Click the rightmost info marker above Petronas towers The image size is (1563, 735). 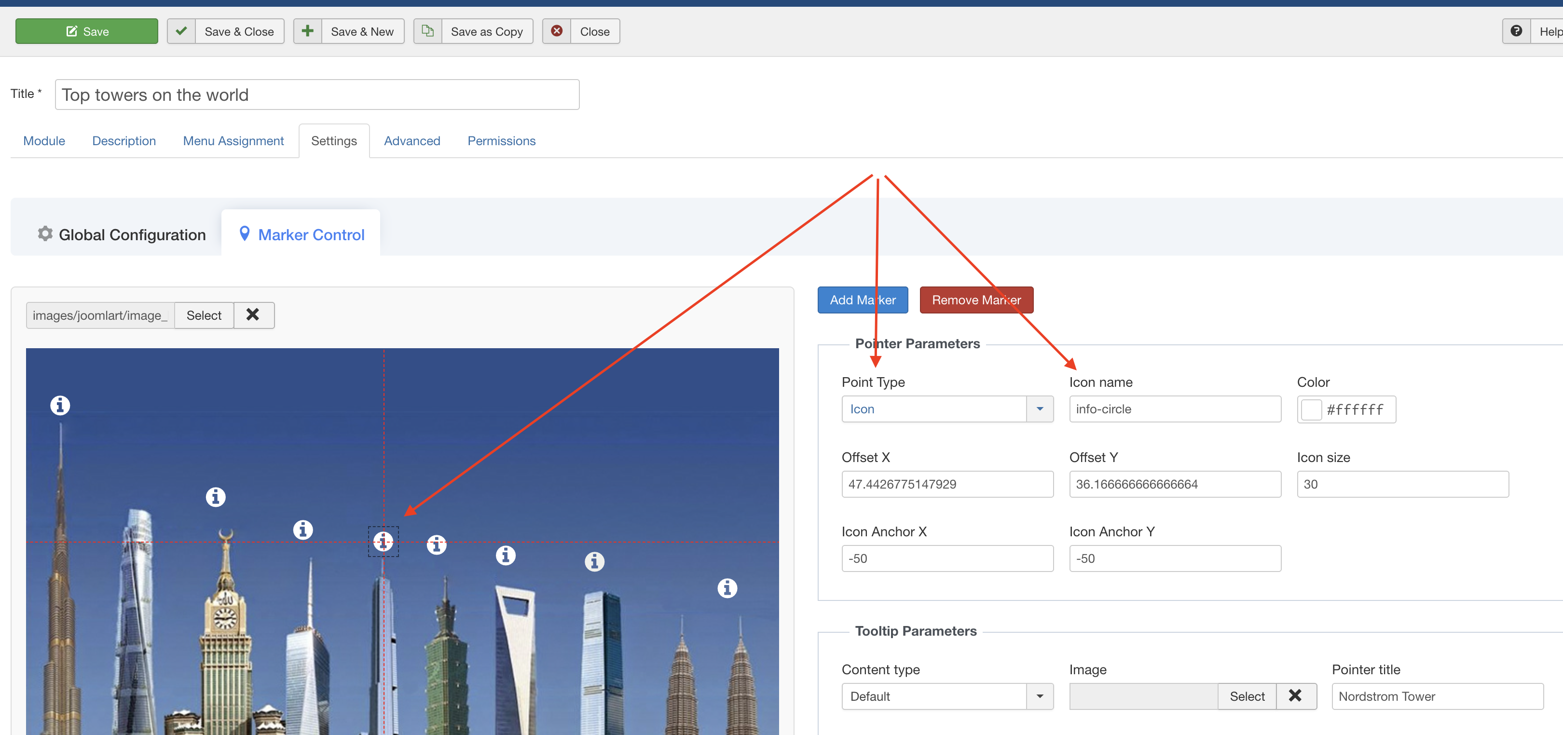pyautogui.click(x=727, y=588)
